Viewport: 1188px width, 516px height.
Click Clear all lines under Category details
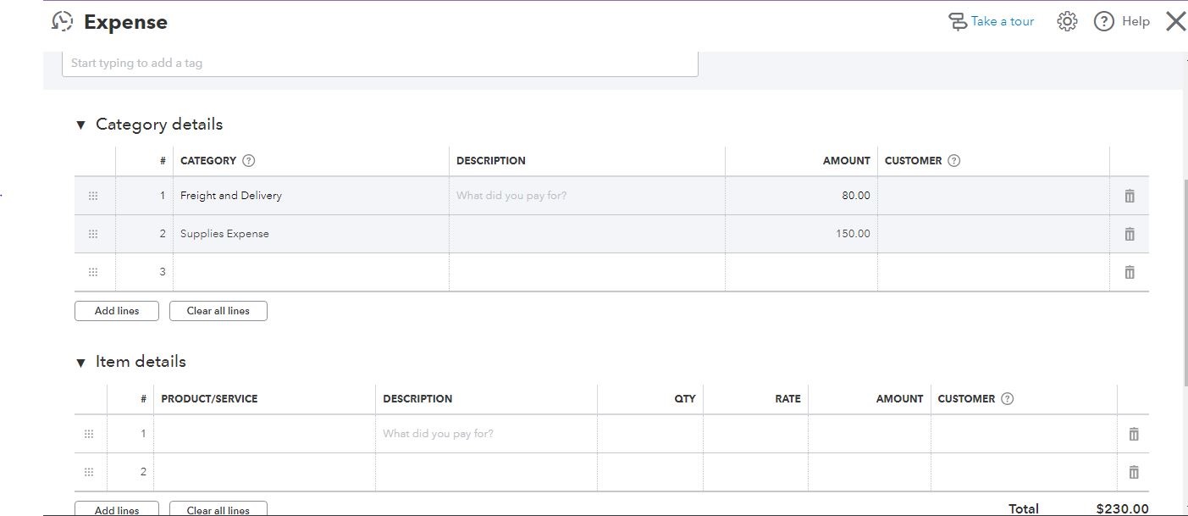coord(218,311)
